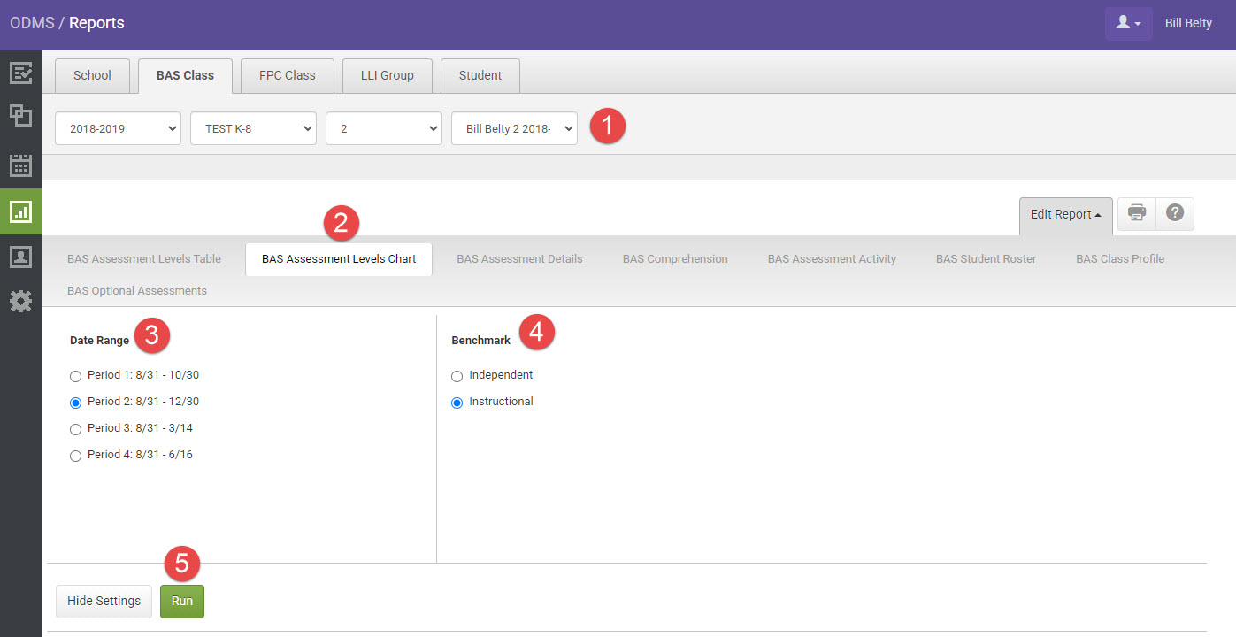This screenshot has width=1236, height=637.
Task: Open the settings gear icon
Action: [20, 302]
